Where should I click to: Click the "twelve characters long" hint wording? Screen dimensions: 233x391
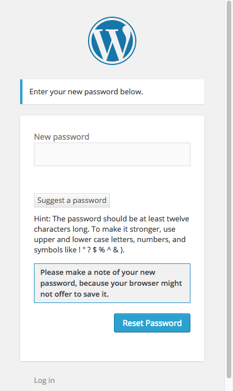tap(112, 224)
